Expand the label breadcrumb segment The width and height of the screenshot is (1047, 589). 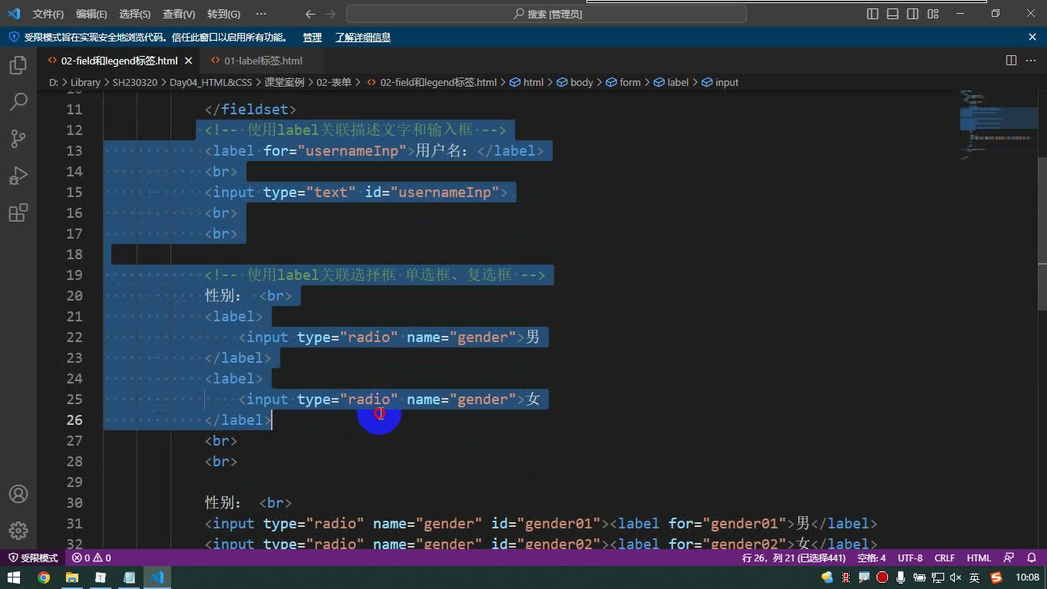pyautogui.click(x=672, y=82)
